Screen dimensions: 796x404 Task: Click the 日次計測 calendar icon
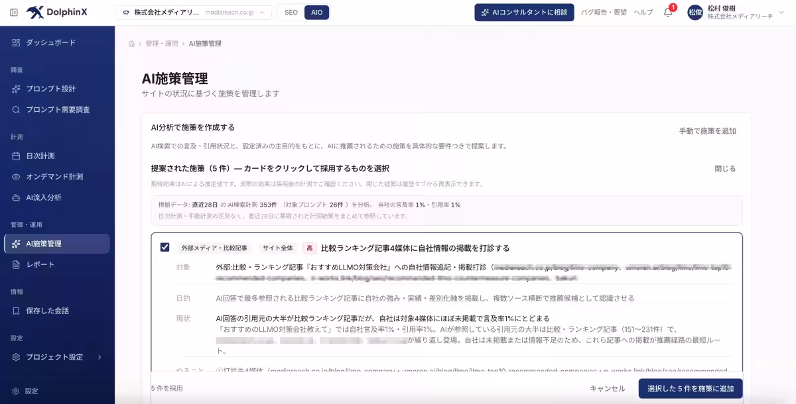coord(17,156)
